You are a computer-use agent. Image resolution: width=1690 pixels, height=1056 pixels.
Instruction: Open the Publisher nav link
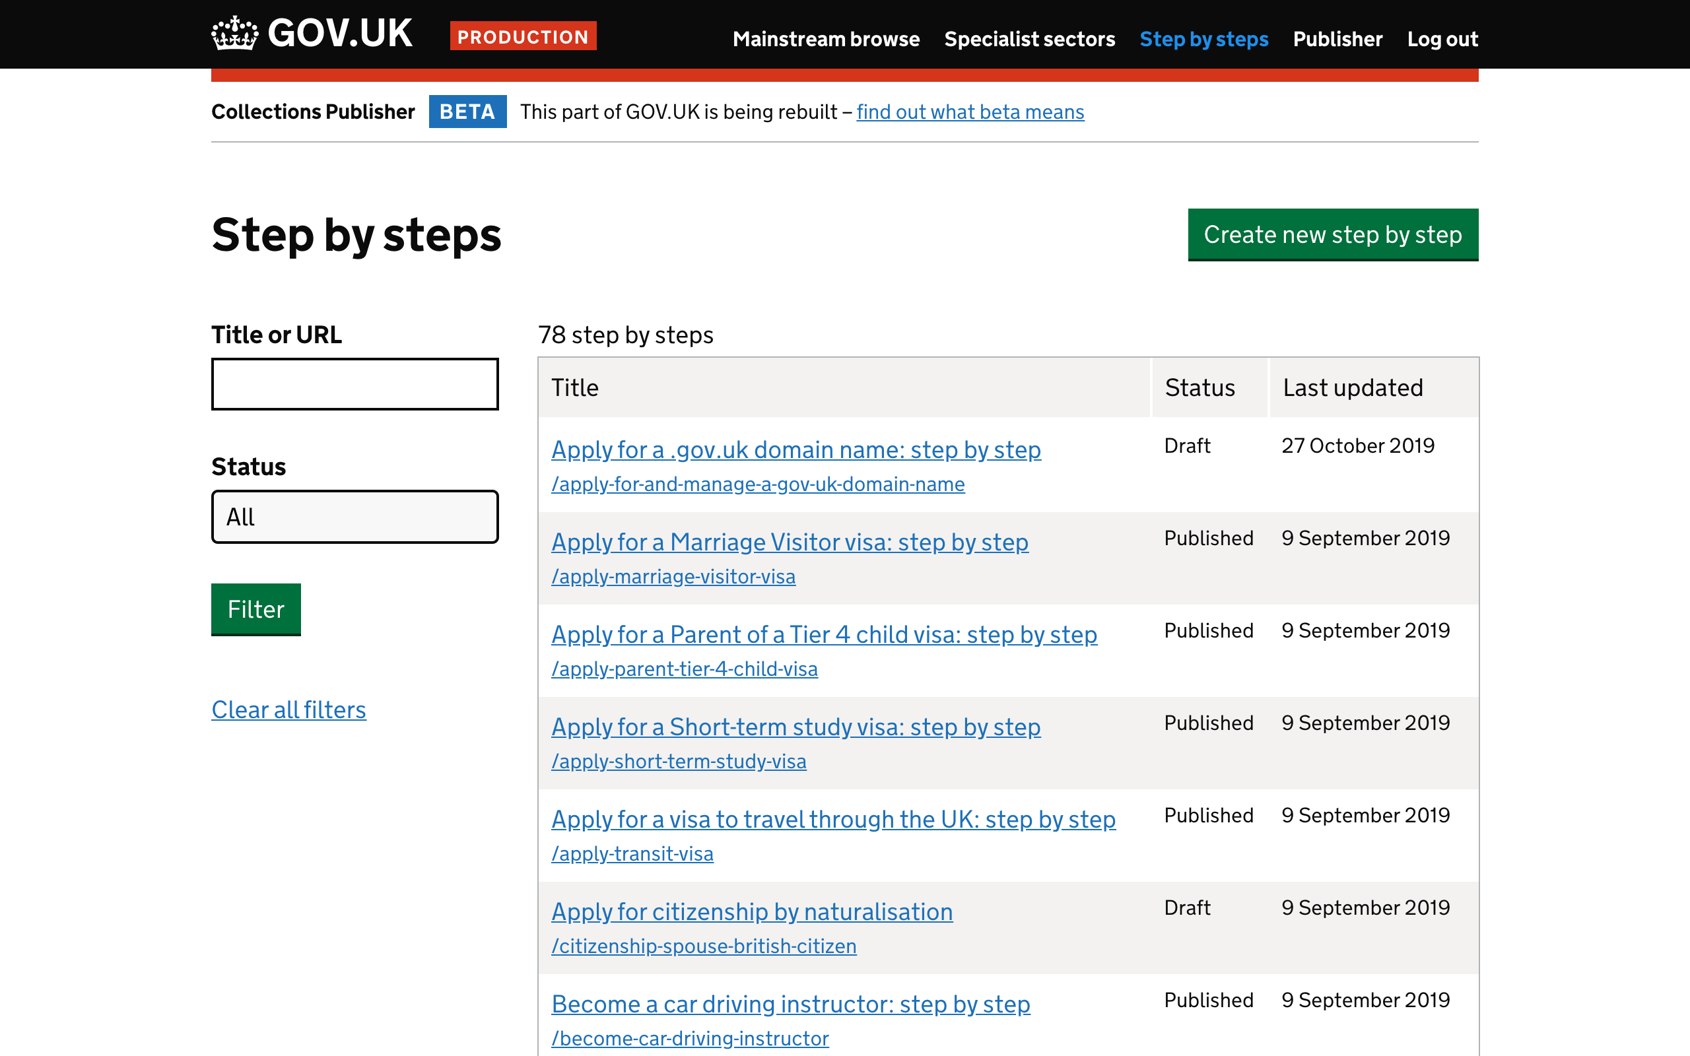click(x=1337, y=39)
